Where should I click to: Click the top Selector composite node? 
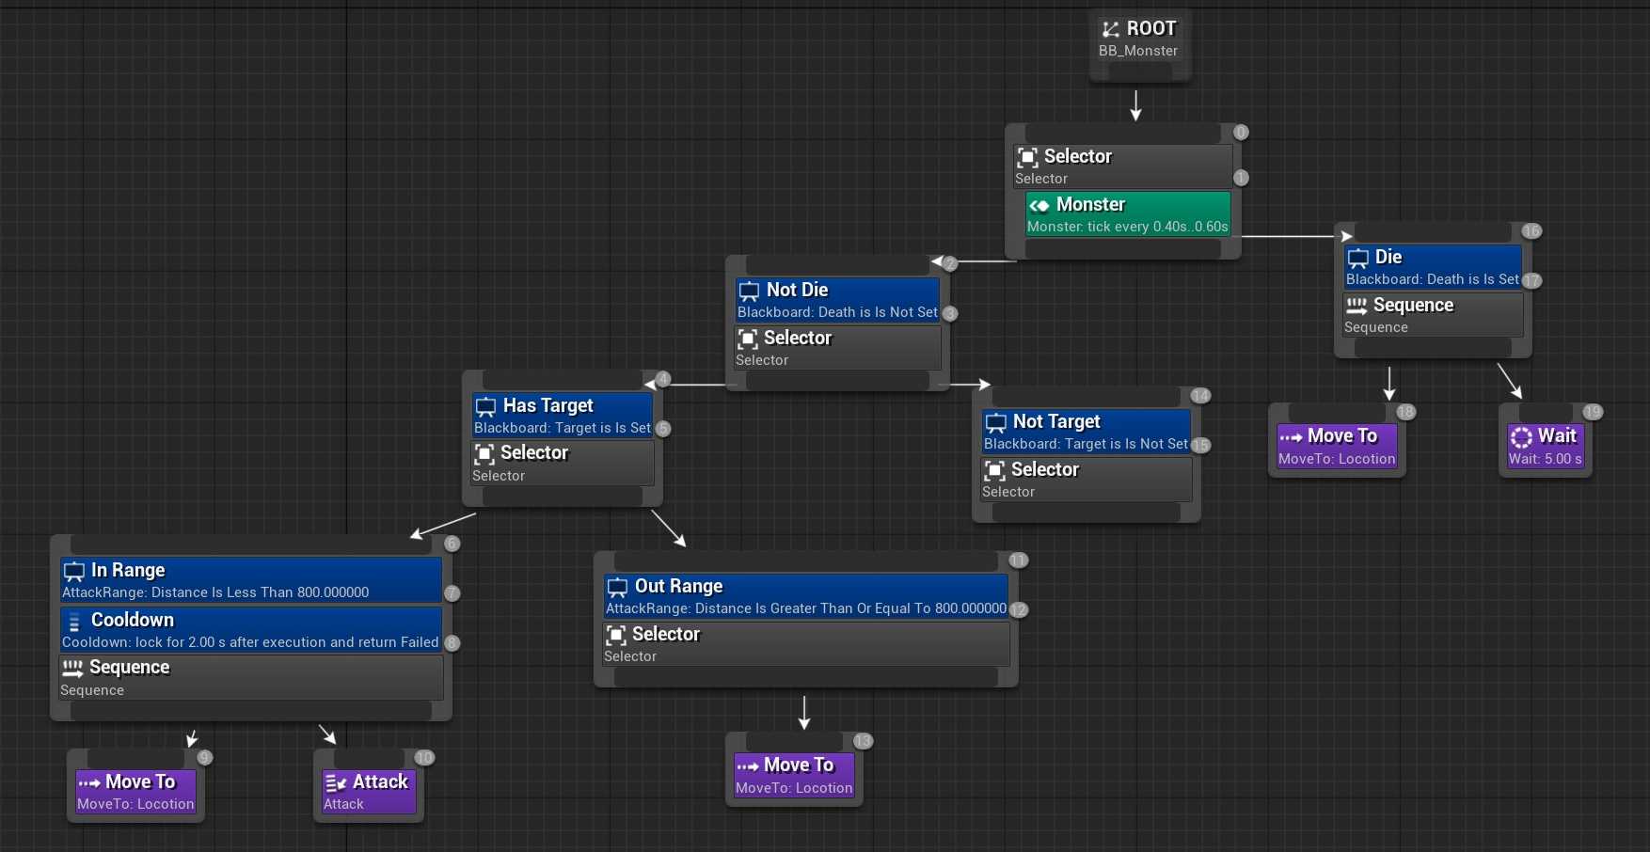[1123, 166]
